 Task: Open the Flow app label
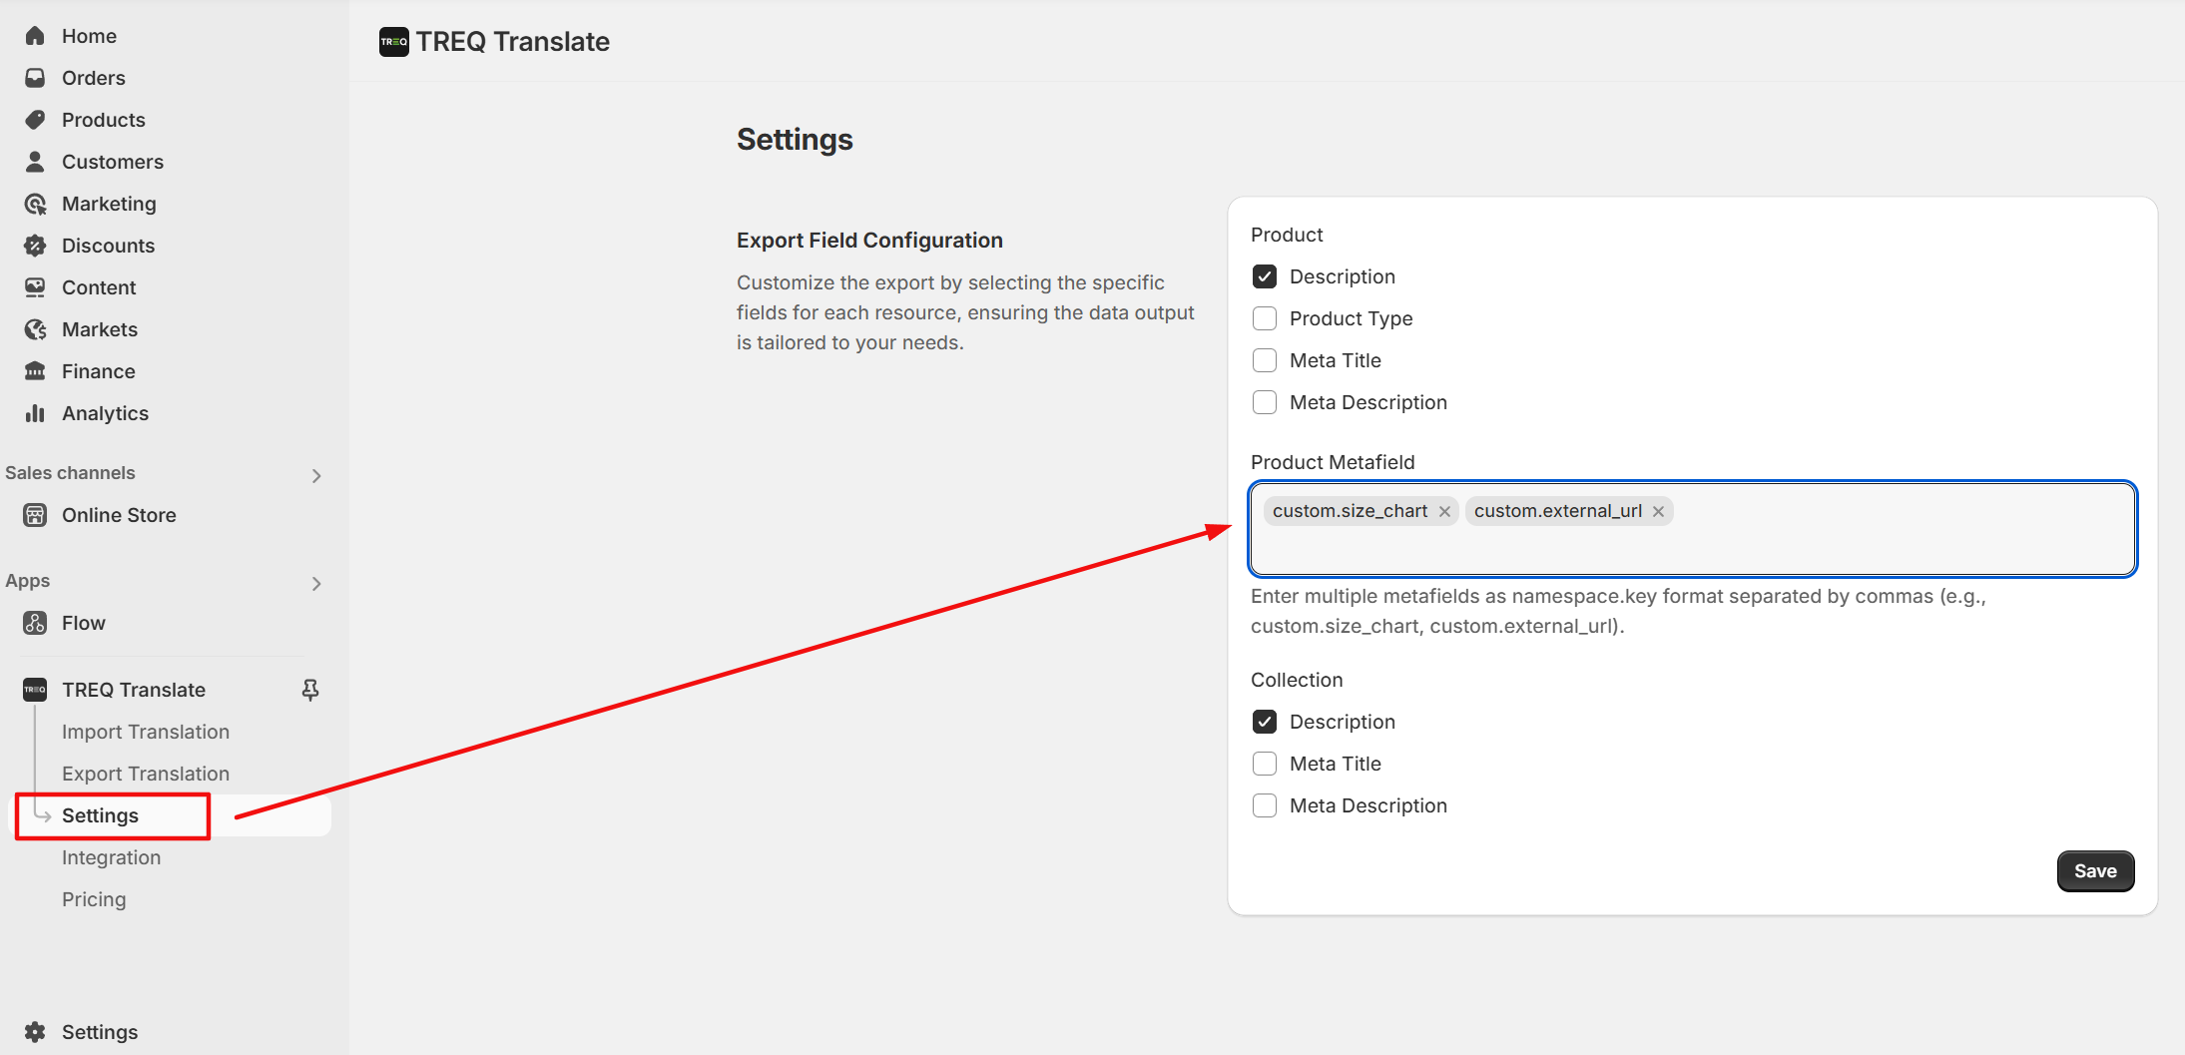point(83,623)
